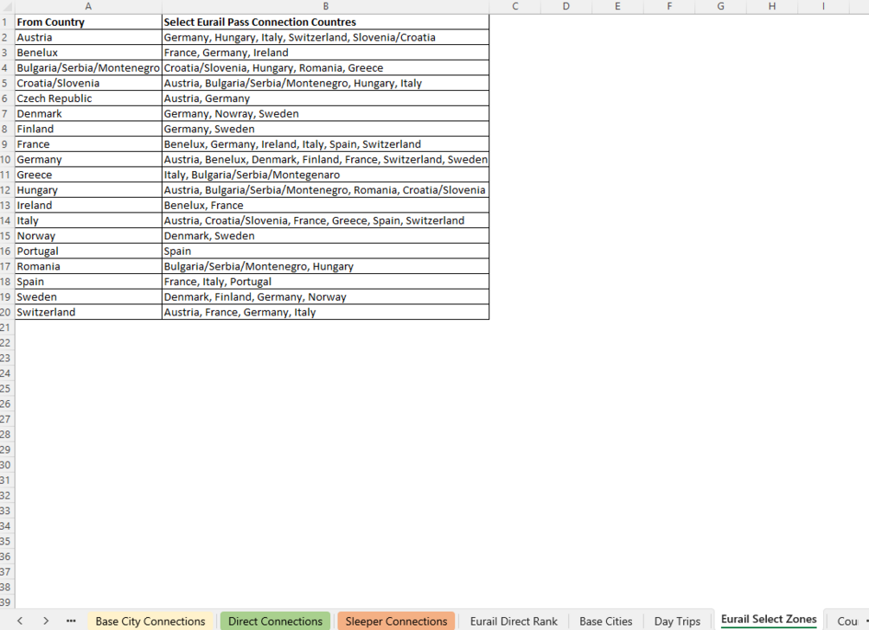Image resolution: width=869 pixels, height=630 pixels.
Task: Select the 'Benelux, France' cell
Action: [x=325, y=205]
